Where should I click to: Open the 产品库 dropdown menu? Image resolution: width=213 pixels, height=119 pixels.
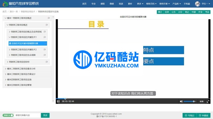[x=176, y=4]
